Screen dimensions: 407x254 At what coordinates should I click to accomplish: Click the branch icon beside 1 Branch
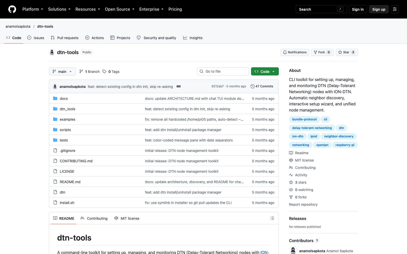81,71
